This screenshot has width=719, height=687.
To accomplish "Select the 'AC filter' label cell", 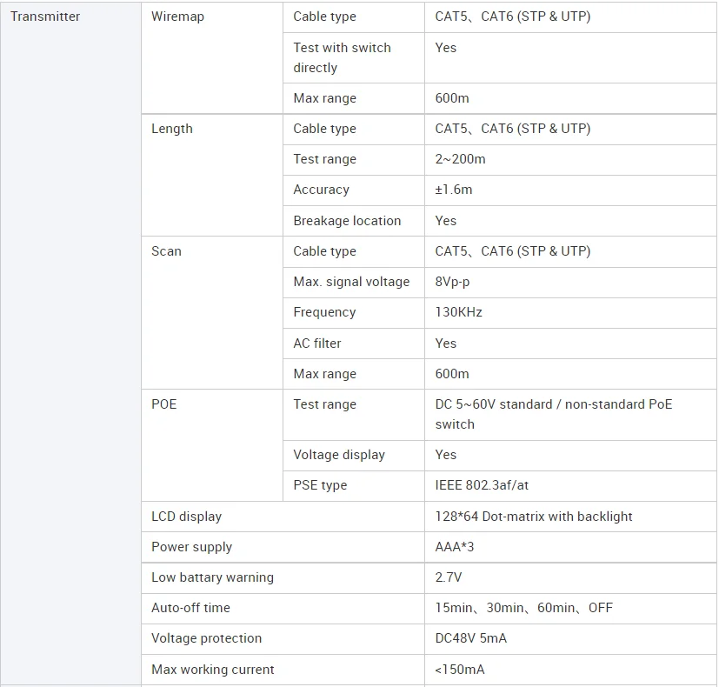I will point(317,343).
